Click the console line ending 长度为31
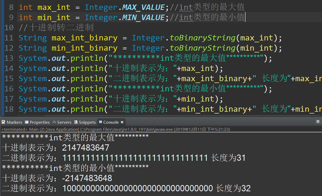Image resolution: width=322 pixels, height=196 pixels. tap(124, 158)
